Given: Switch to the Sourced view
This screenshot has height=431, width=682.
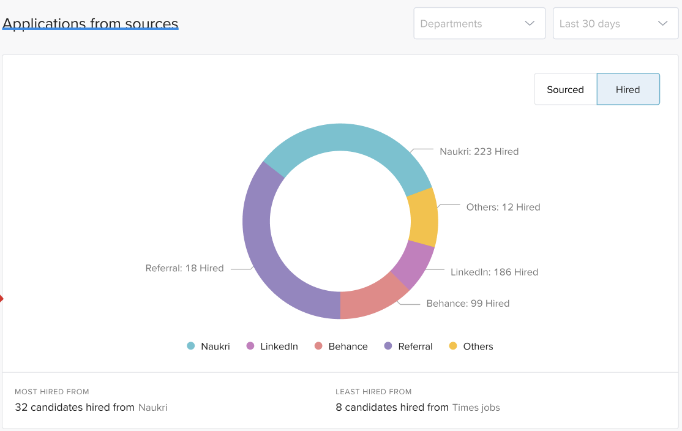Looking at the screenshot, I should 565,89.
